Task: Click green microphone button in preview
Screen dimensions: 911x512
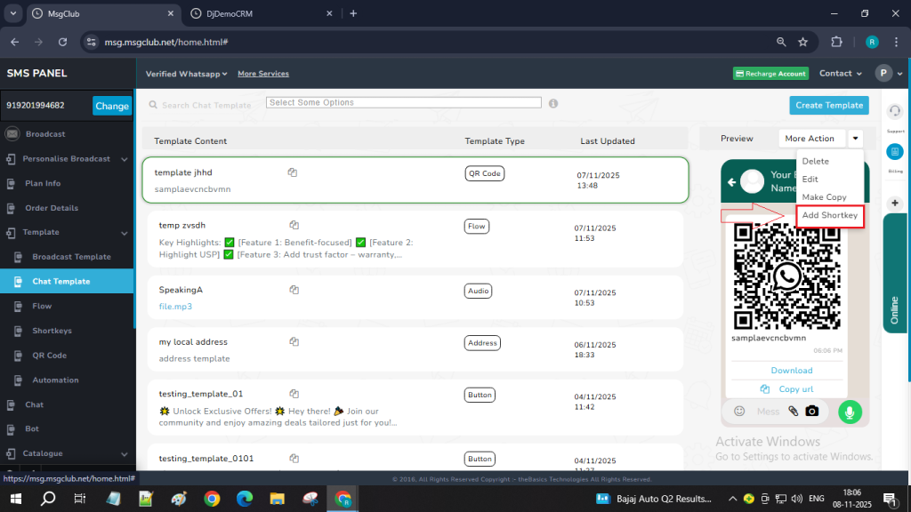Action: (850, 412)
